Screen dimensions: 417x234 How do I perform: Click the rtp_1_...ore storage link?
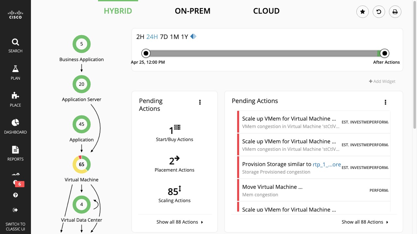[327, 164]
